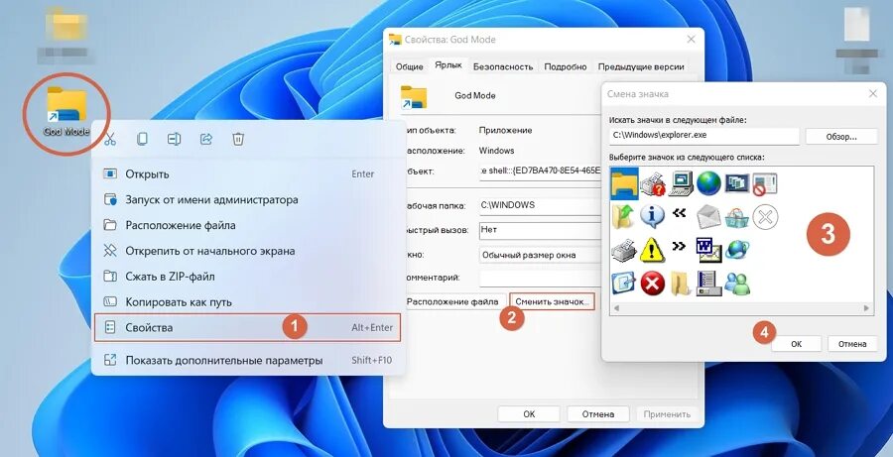This screenshot has width=893, height=457.
Task: Click Применить in the Properties window
Action: 667,414
